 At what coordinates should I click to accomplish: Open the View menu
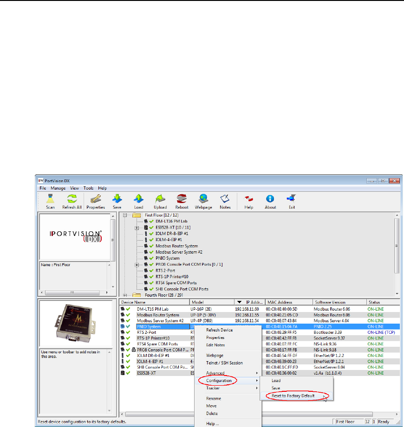click(74, 188)
